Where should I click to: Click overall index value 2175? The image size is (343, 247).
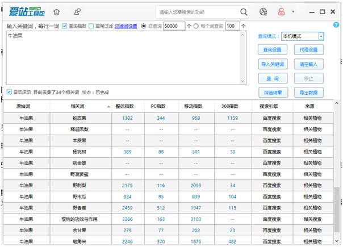[x=127, y=186]
